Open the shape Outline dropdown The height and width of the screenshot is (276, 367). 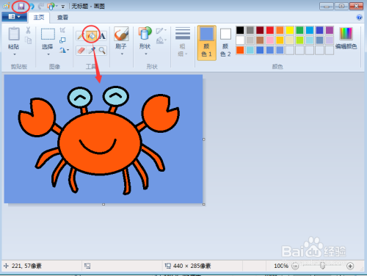(161, 31)
